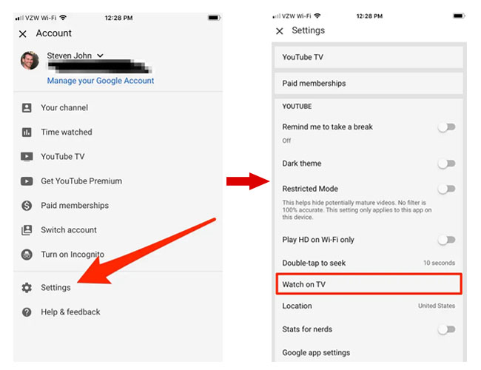Click the Your channel person icon

pyautogui.click(x=27, y=108)
